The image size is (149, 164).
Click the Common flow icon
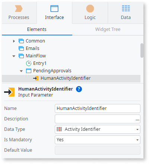[x=21, y=41]
